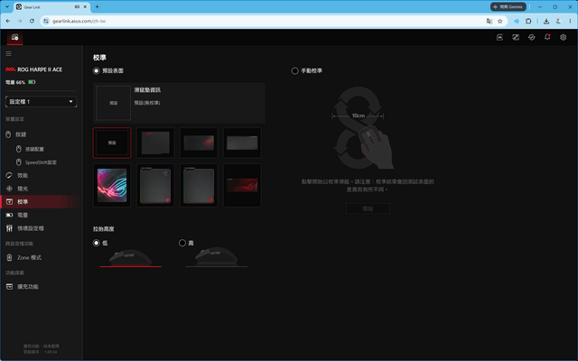Click the picture icon in app header
Viewport: 578px width, 361px height.
(x=516, y=37)
